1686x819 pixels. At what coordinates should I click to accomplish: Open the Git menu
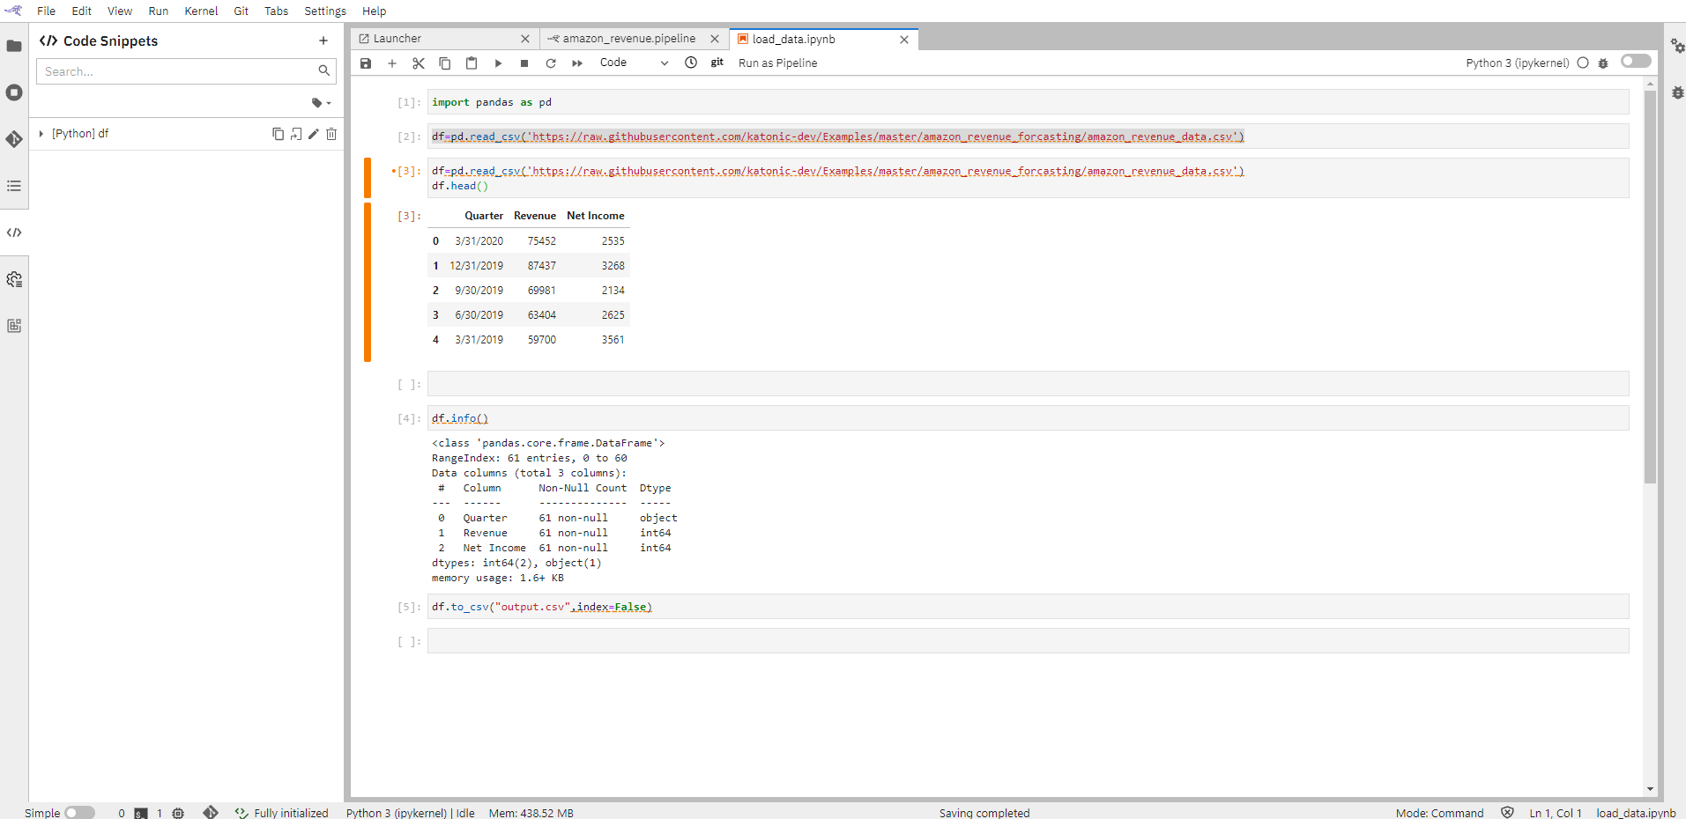pos(241,11)
